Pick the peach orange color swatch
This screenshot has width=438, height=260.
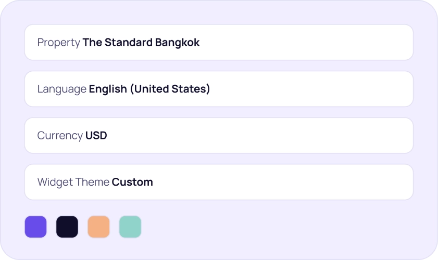pos(98,227)
